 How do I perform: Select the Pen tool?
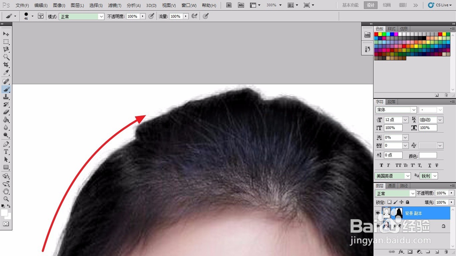point(6,144)
